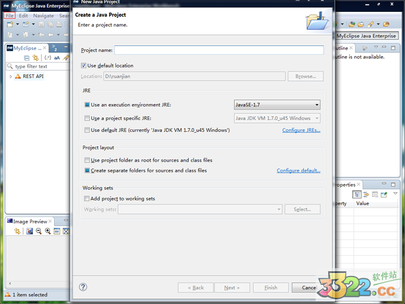Click the Print icon in the main toolbar
This screenshot has height=304, width=405.
(59, 24)
